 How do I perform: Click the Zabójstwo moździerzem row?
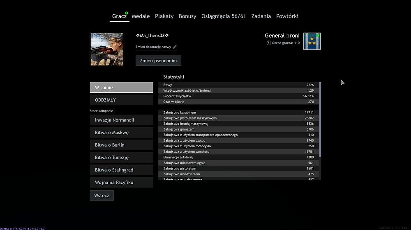[238, 174]
